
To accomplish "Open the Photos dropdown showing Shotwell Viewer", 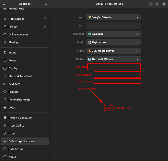I will tap(113, 59).
